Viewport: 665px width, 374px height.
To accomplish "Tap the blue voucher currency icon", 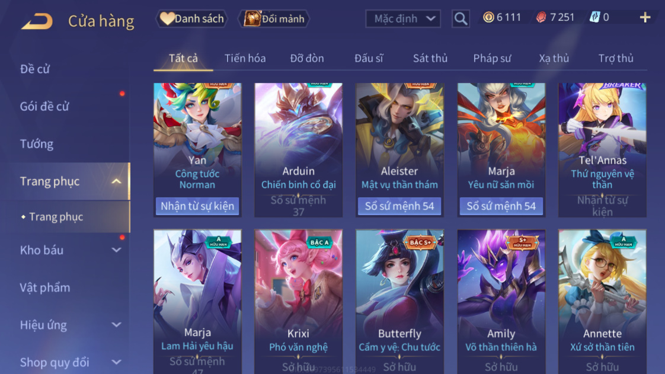I will (x=594, y=17).
